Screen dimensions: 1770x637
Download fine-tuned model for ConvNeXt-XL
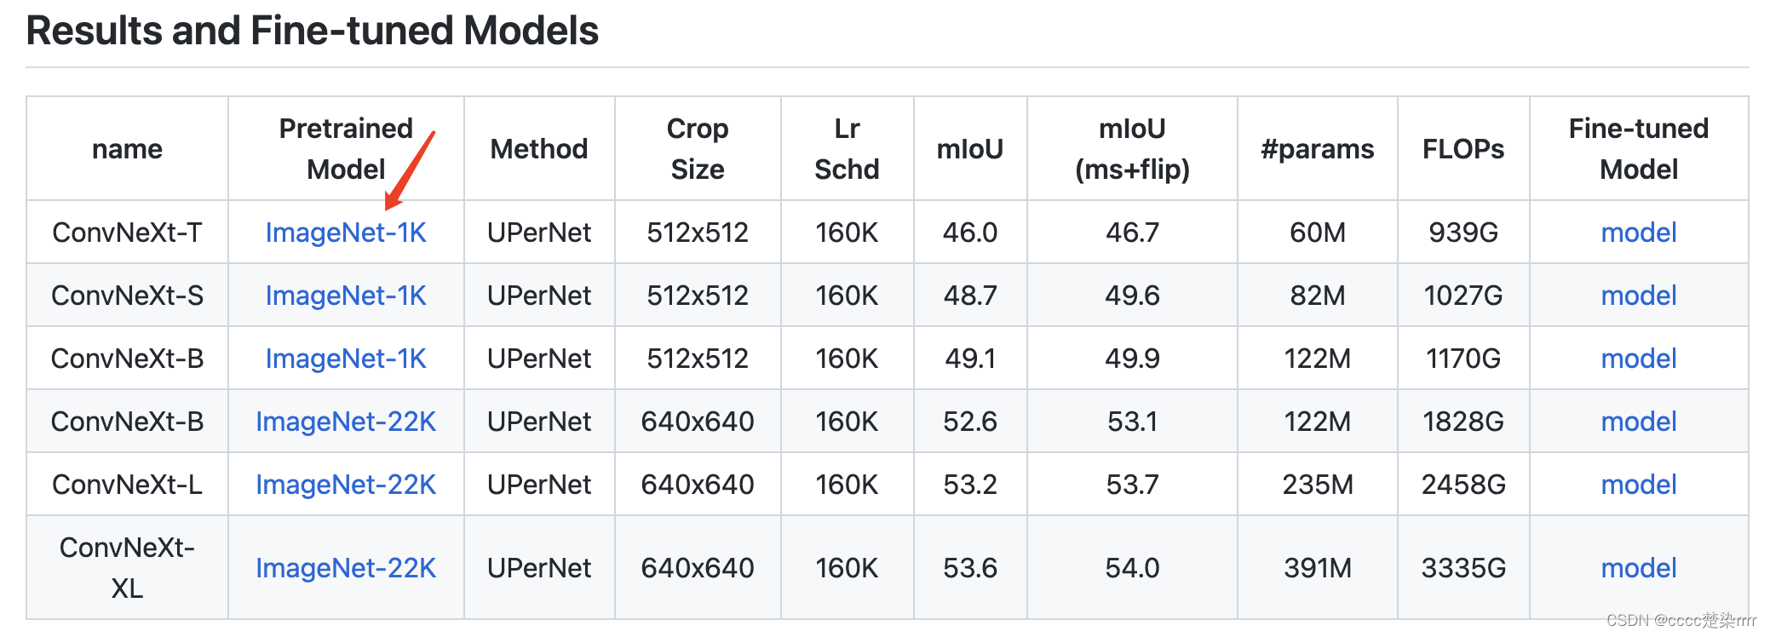point(1638,568)
